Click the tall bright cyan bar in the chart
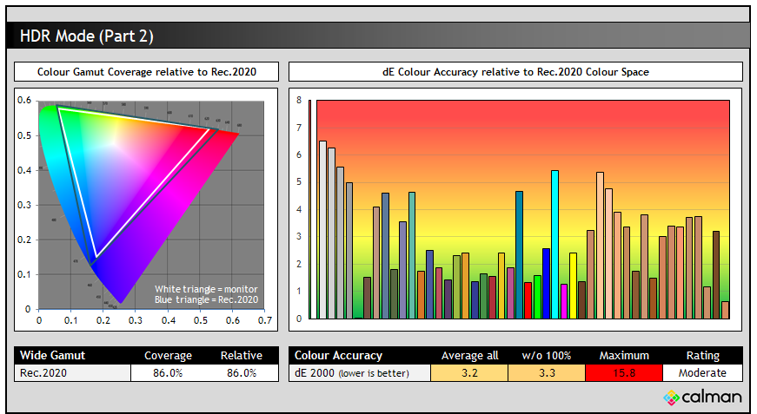 tap(554, 245)
